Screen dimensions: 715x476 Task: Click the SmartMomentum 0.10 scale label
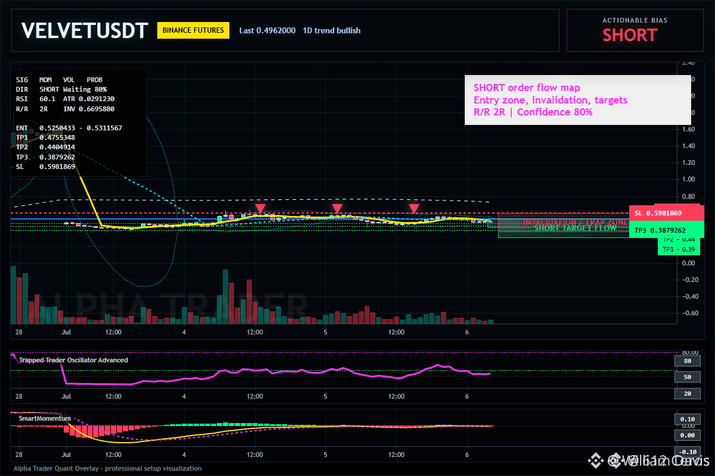click(x=687, y=419)
